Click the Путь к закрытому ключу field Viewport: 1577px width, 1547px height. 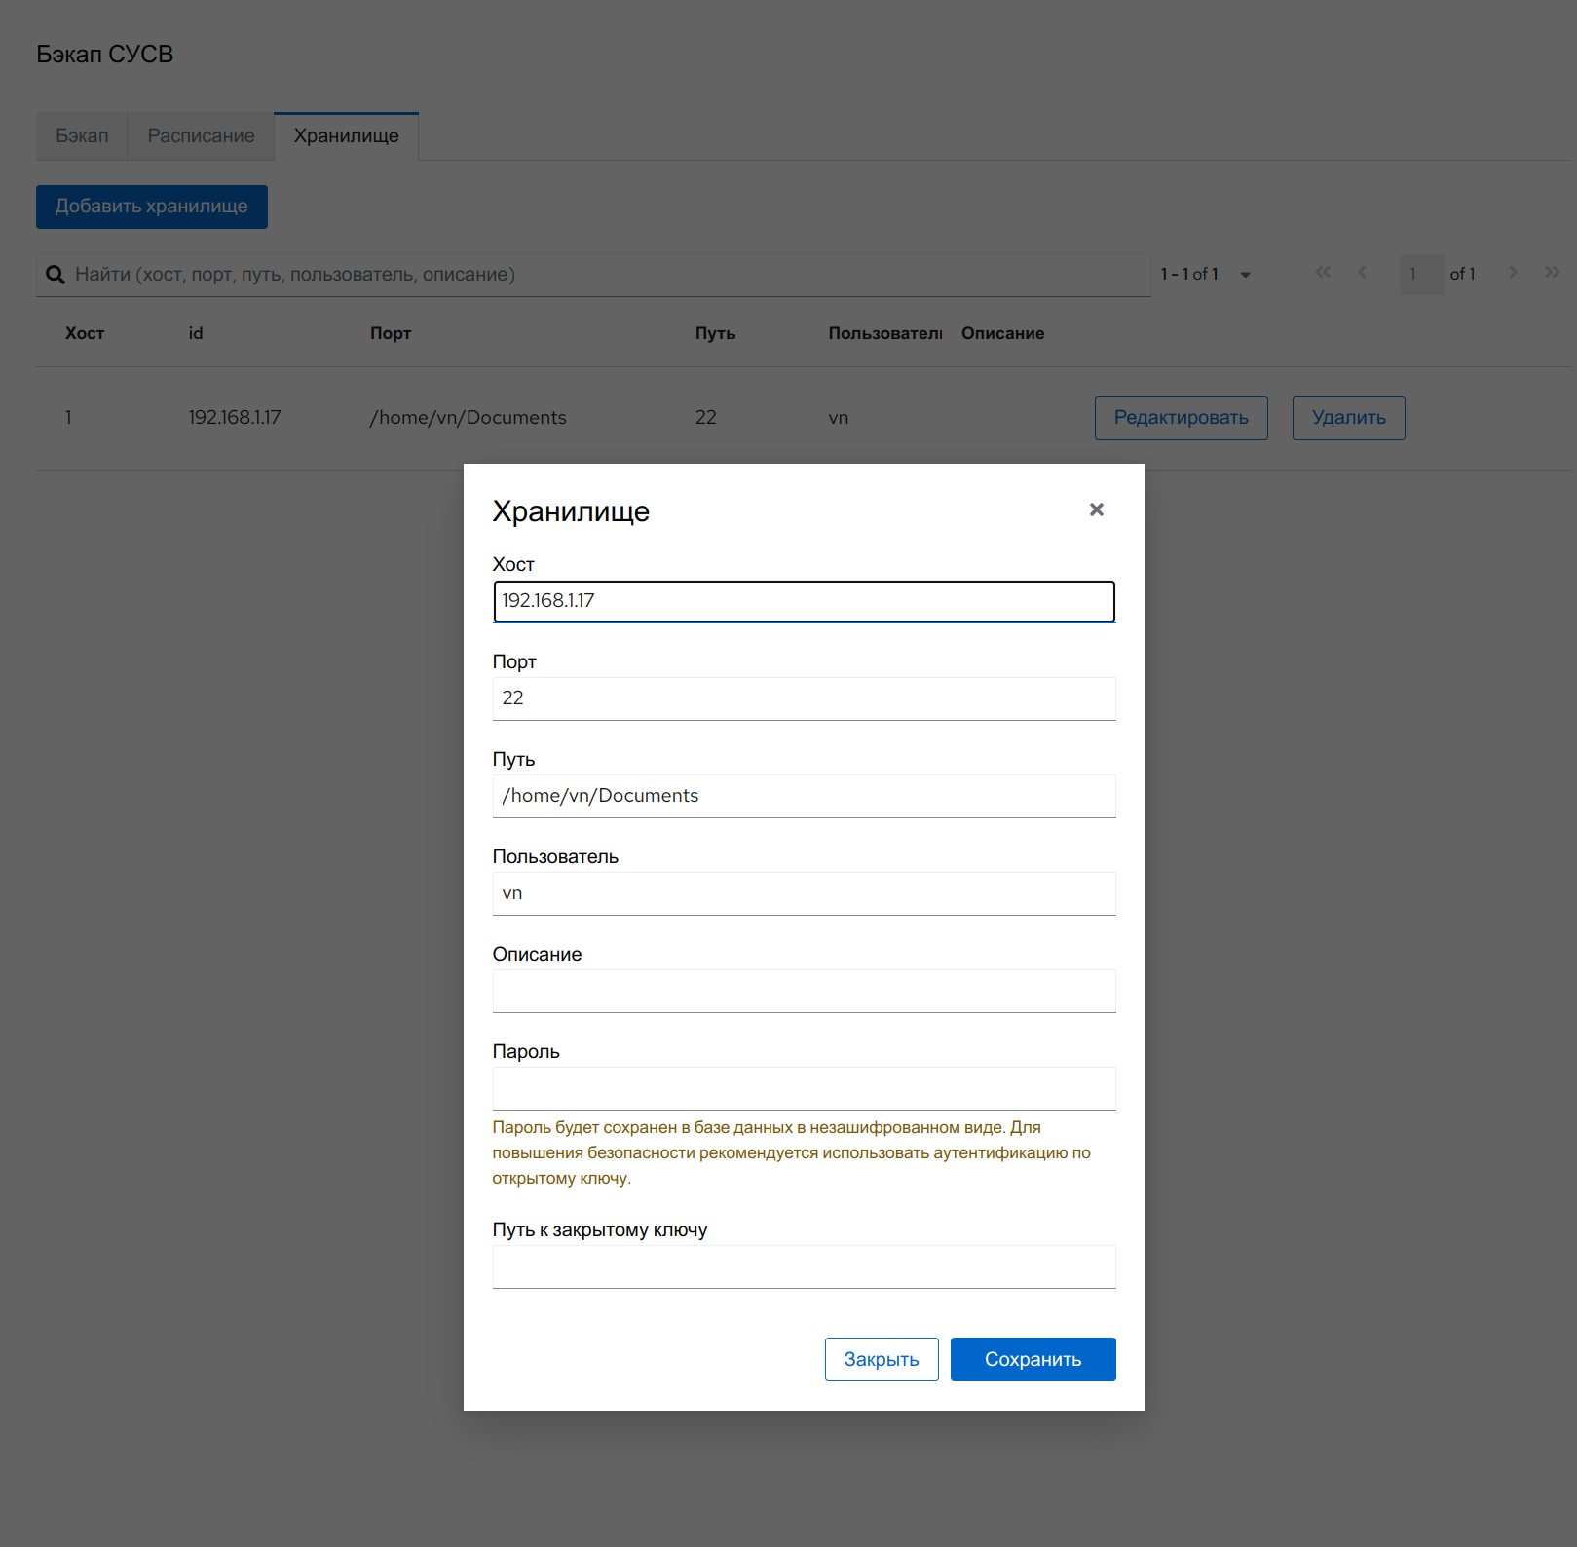click(804, 1266)
